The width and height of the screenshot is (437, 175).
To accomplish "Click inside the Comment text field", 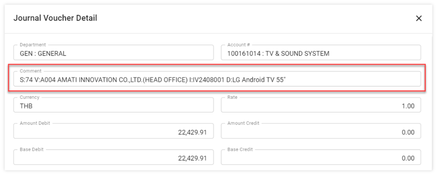I will tap(217, 80).
